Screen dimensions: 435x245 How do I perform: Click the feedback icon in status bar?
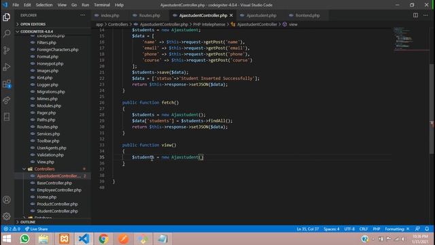[417, 229]
